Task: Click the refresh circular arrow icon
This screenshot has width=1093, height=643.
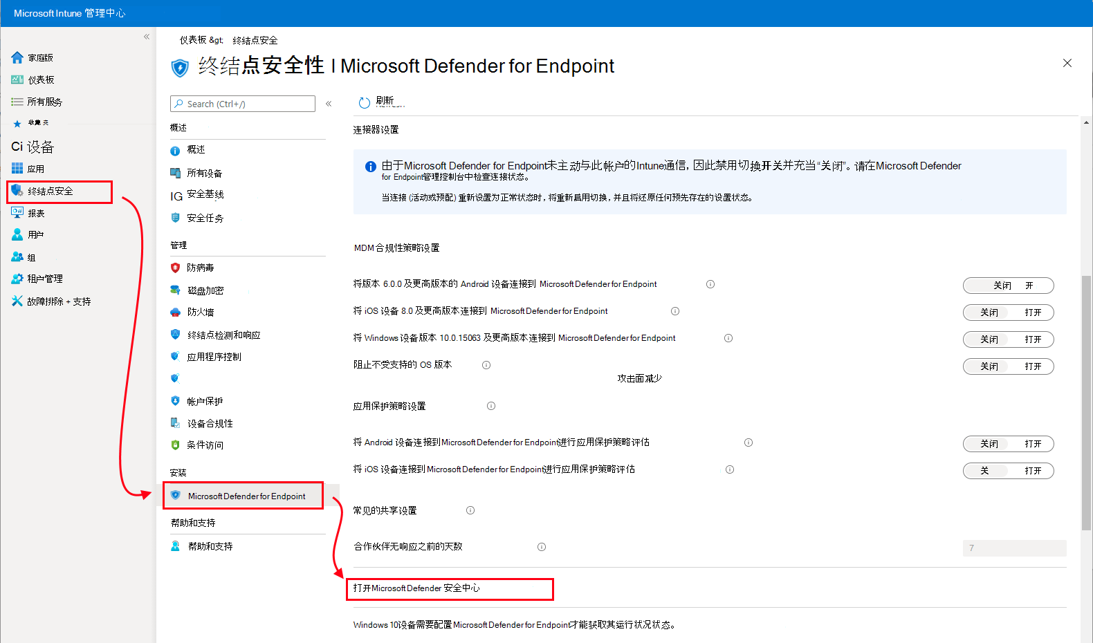Action: (x=365, y=103)
